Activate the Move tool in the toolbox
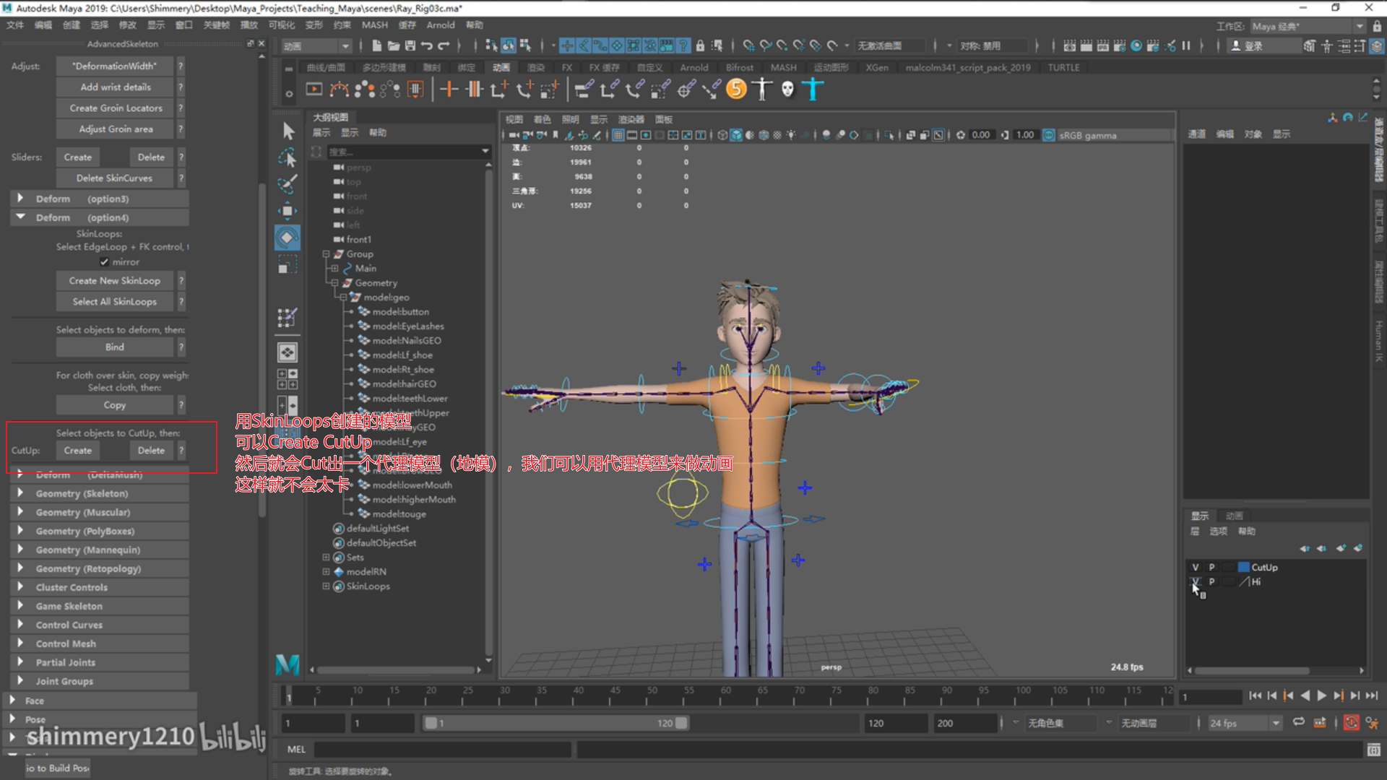Screen dimensions: 1387x780 [x=287, y=210]
